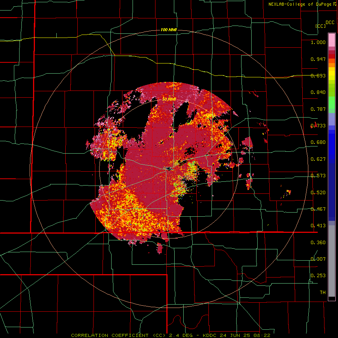Click the 0.360 scale value

tap(318, 243)
